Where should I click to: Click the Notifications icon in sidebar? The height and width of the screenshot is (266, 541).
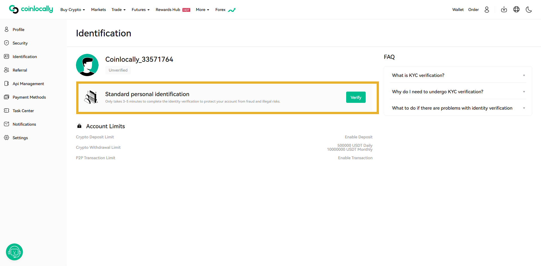[x=6, y=124]
